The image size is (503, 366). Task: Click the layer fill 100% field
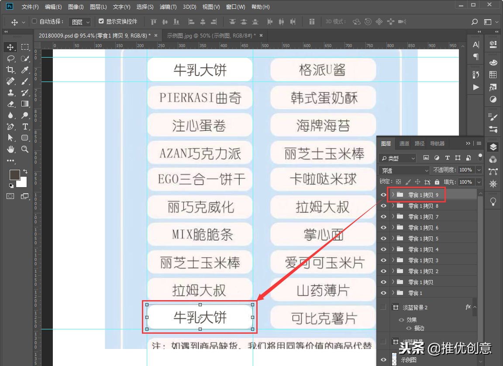click(467, 182)
